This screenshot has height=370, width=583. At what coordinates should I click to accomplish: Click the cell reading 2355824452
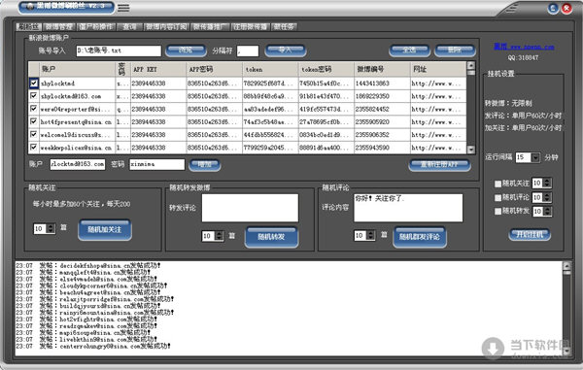(x=382, y=109)
